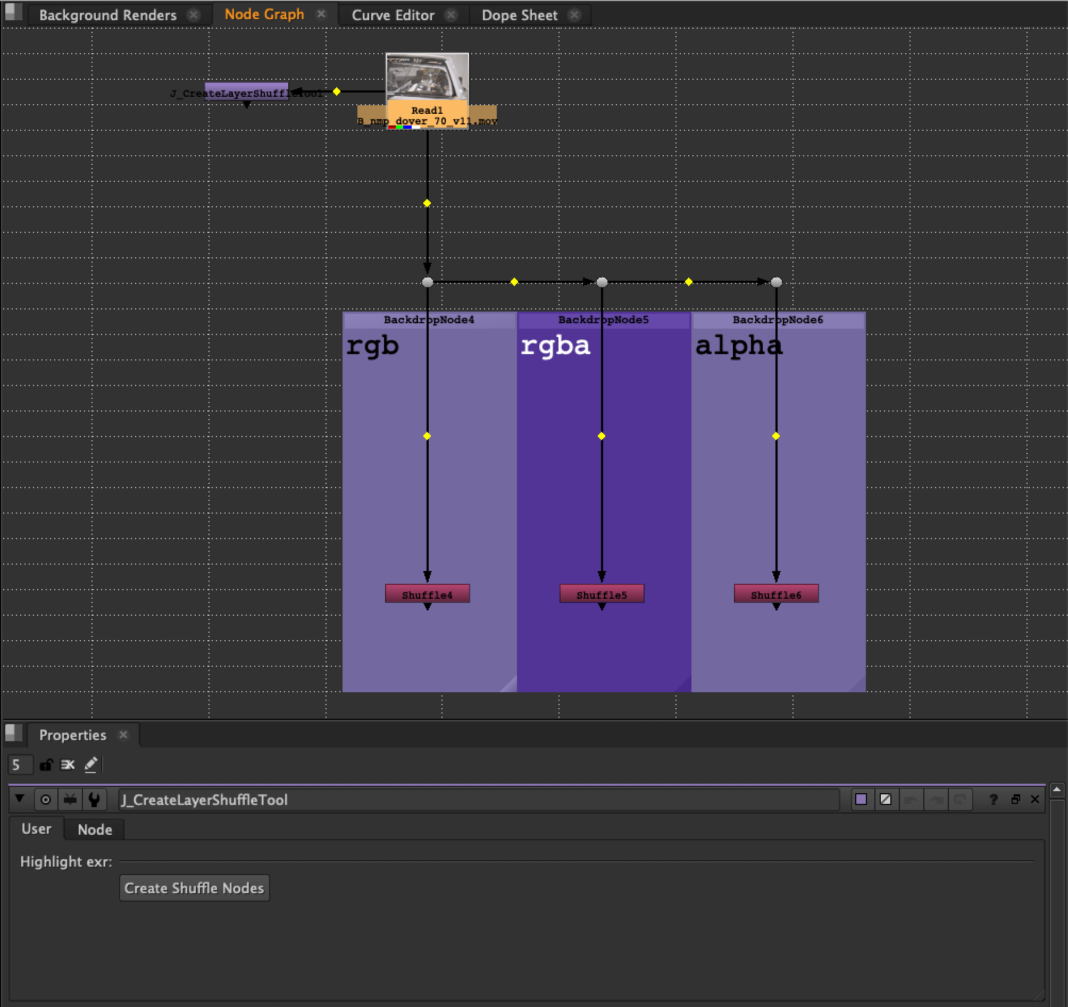This screenshot has height=1007, width=1068.
Task: Open the Dope Sheet tab
Action: click(519, 15)
